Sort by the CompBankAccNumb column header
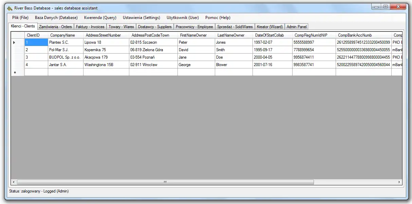Image resolution: width=412 pixels, height=204 pixels. [363, 35]
